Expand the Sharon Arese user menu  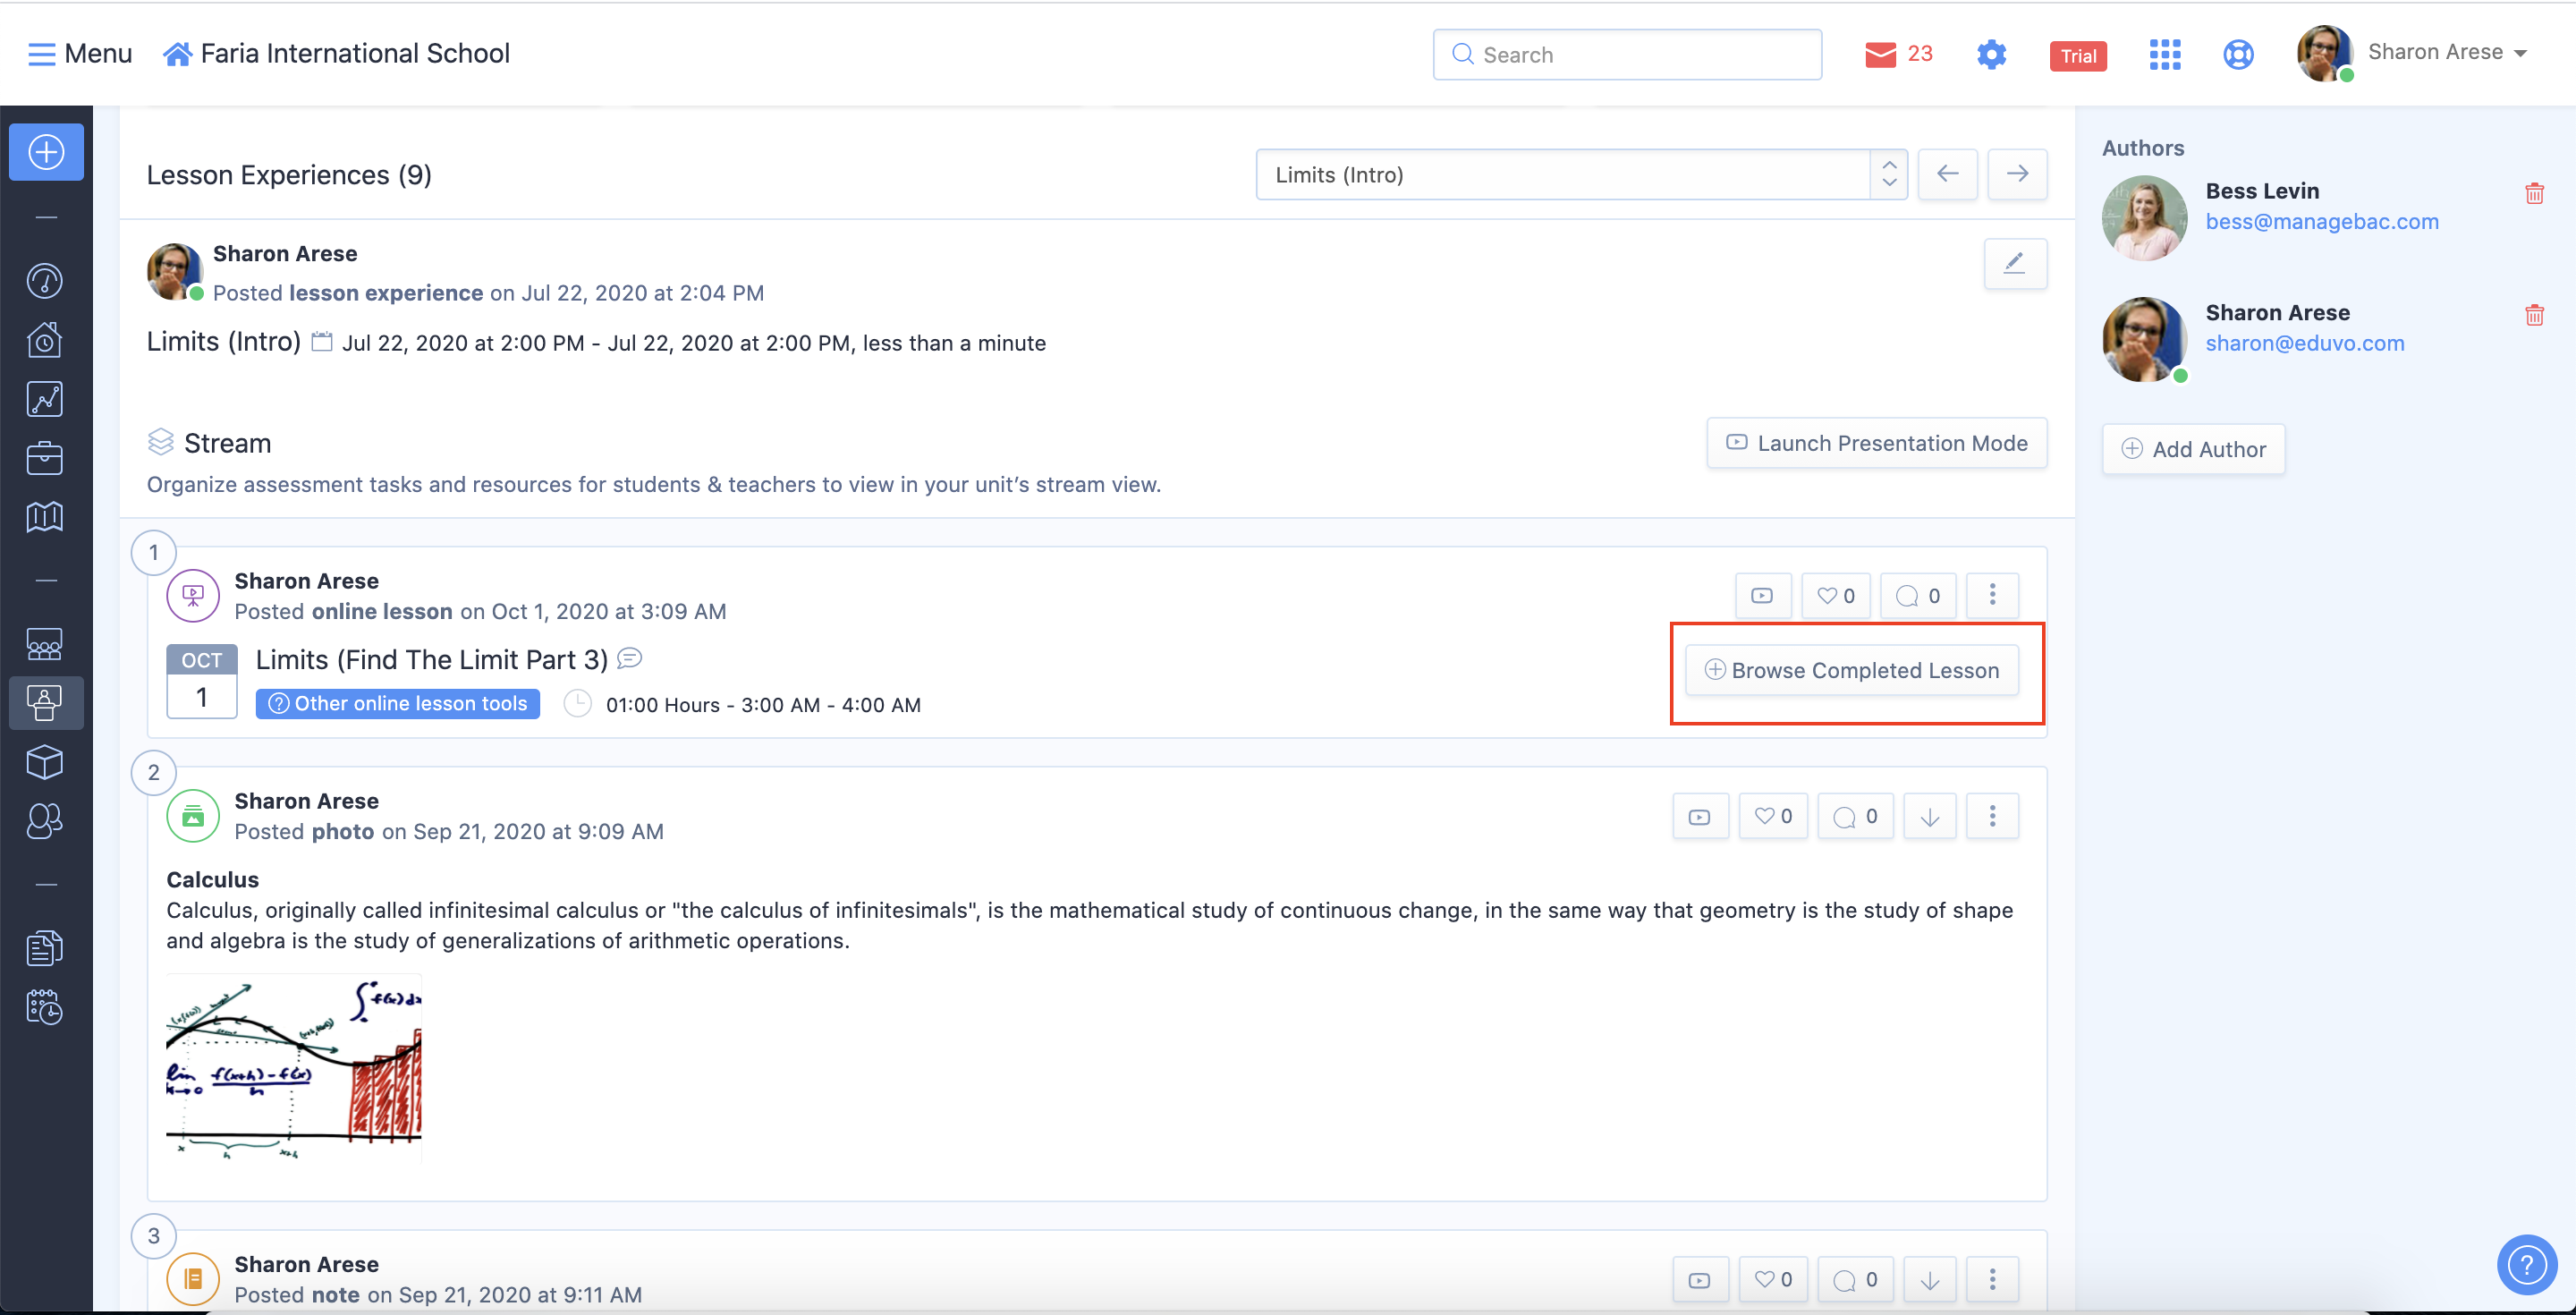2446,53
